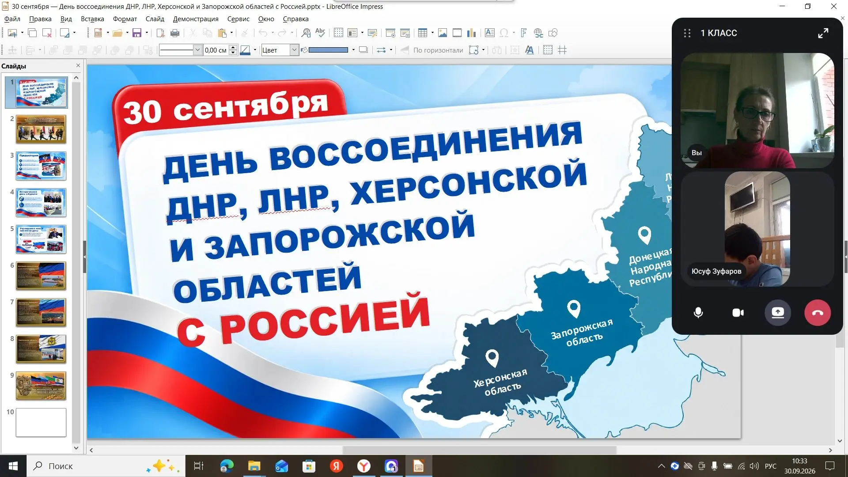
Task: Toggle camera in the call window
Action: click(x=738, y=313)
